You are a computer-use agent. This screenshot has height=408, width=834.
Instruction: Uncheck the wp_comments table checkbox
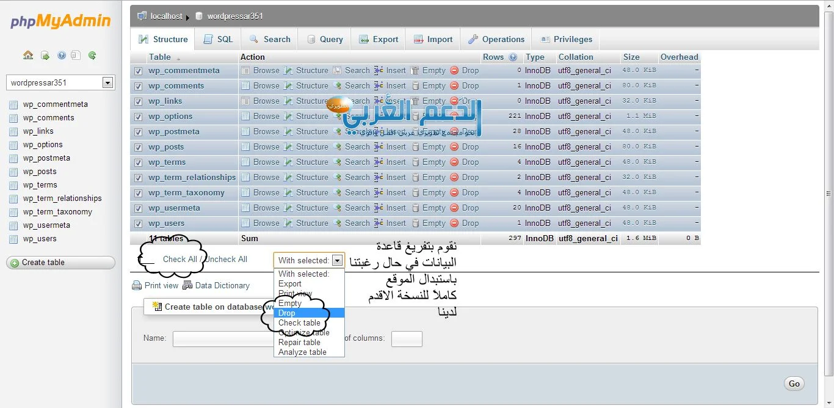(x=138, y=86)
